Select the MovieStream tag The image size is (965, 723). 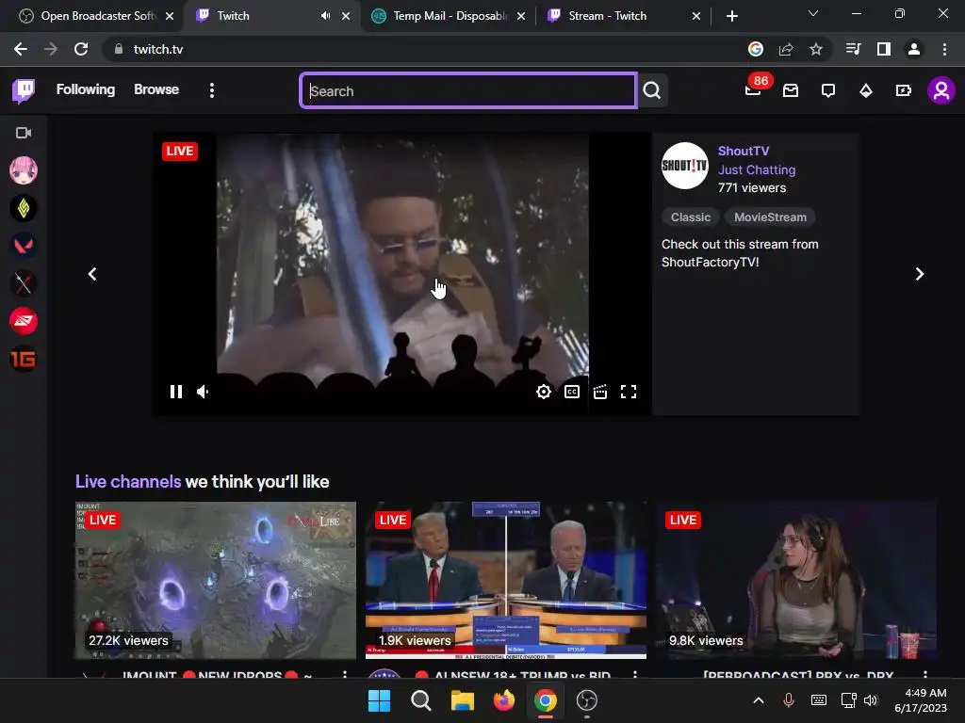pyautogui.click(x=770, y=217)
